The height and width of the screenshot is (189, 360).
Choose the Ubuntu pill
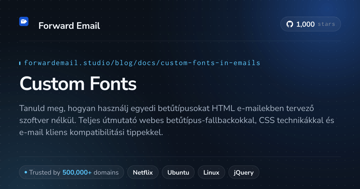[178, 172]
